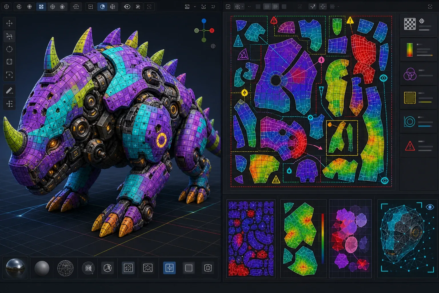Select the yellow-framed UV island pair
The height and width of the screenshot is (293, 439).
(x=342, y=138)
